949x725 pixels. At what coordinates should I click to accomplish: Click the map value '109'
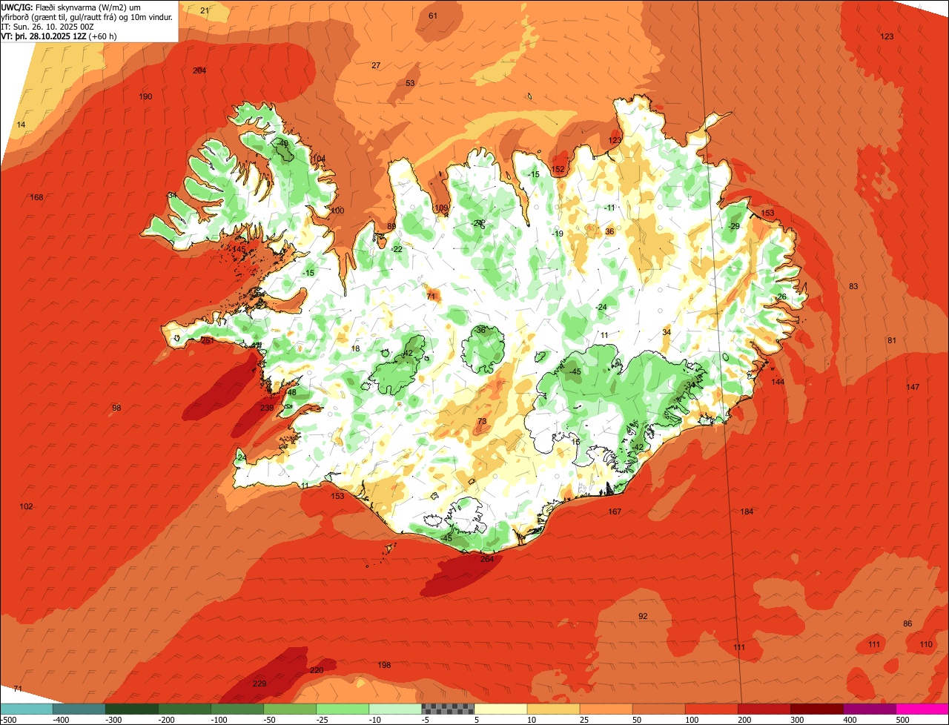tap(441, 208)
